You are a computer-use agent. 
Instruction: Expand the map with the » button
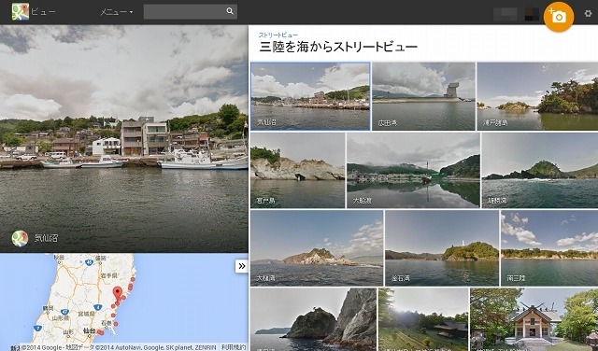tap(241, 266)
